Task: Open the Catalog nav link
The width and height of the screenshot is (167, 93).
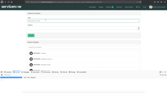Action: click(x=101, y=7)
